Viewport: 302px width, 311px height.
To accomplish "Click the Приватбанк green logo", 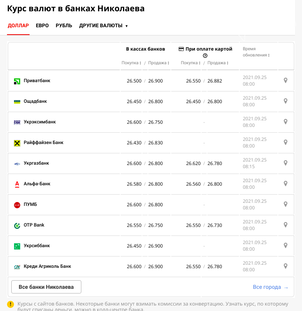I will point(17,81).
